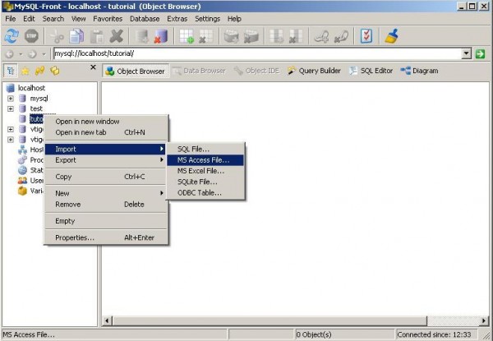Open the Help menu
The width and height of the screenshot is (493, 341).
[x=234, y=19]
